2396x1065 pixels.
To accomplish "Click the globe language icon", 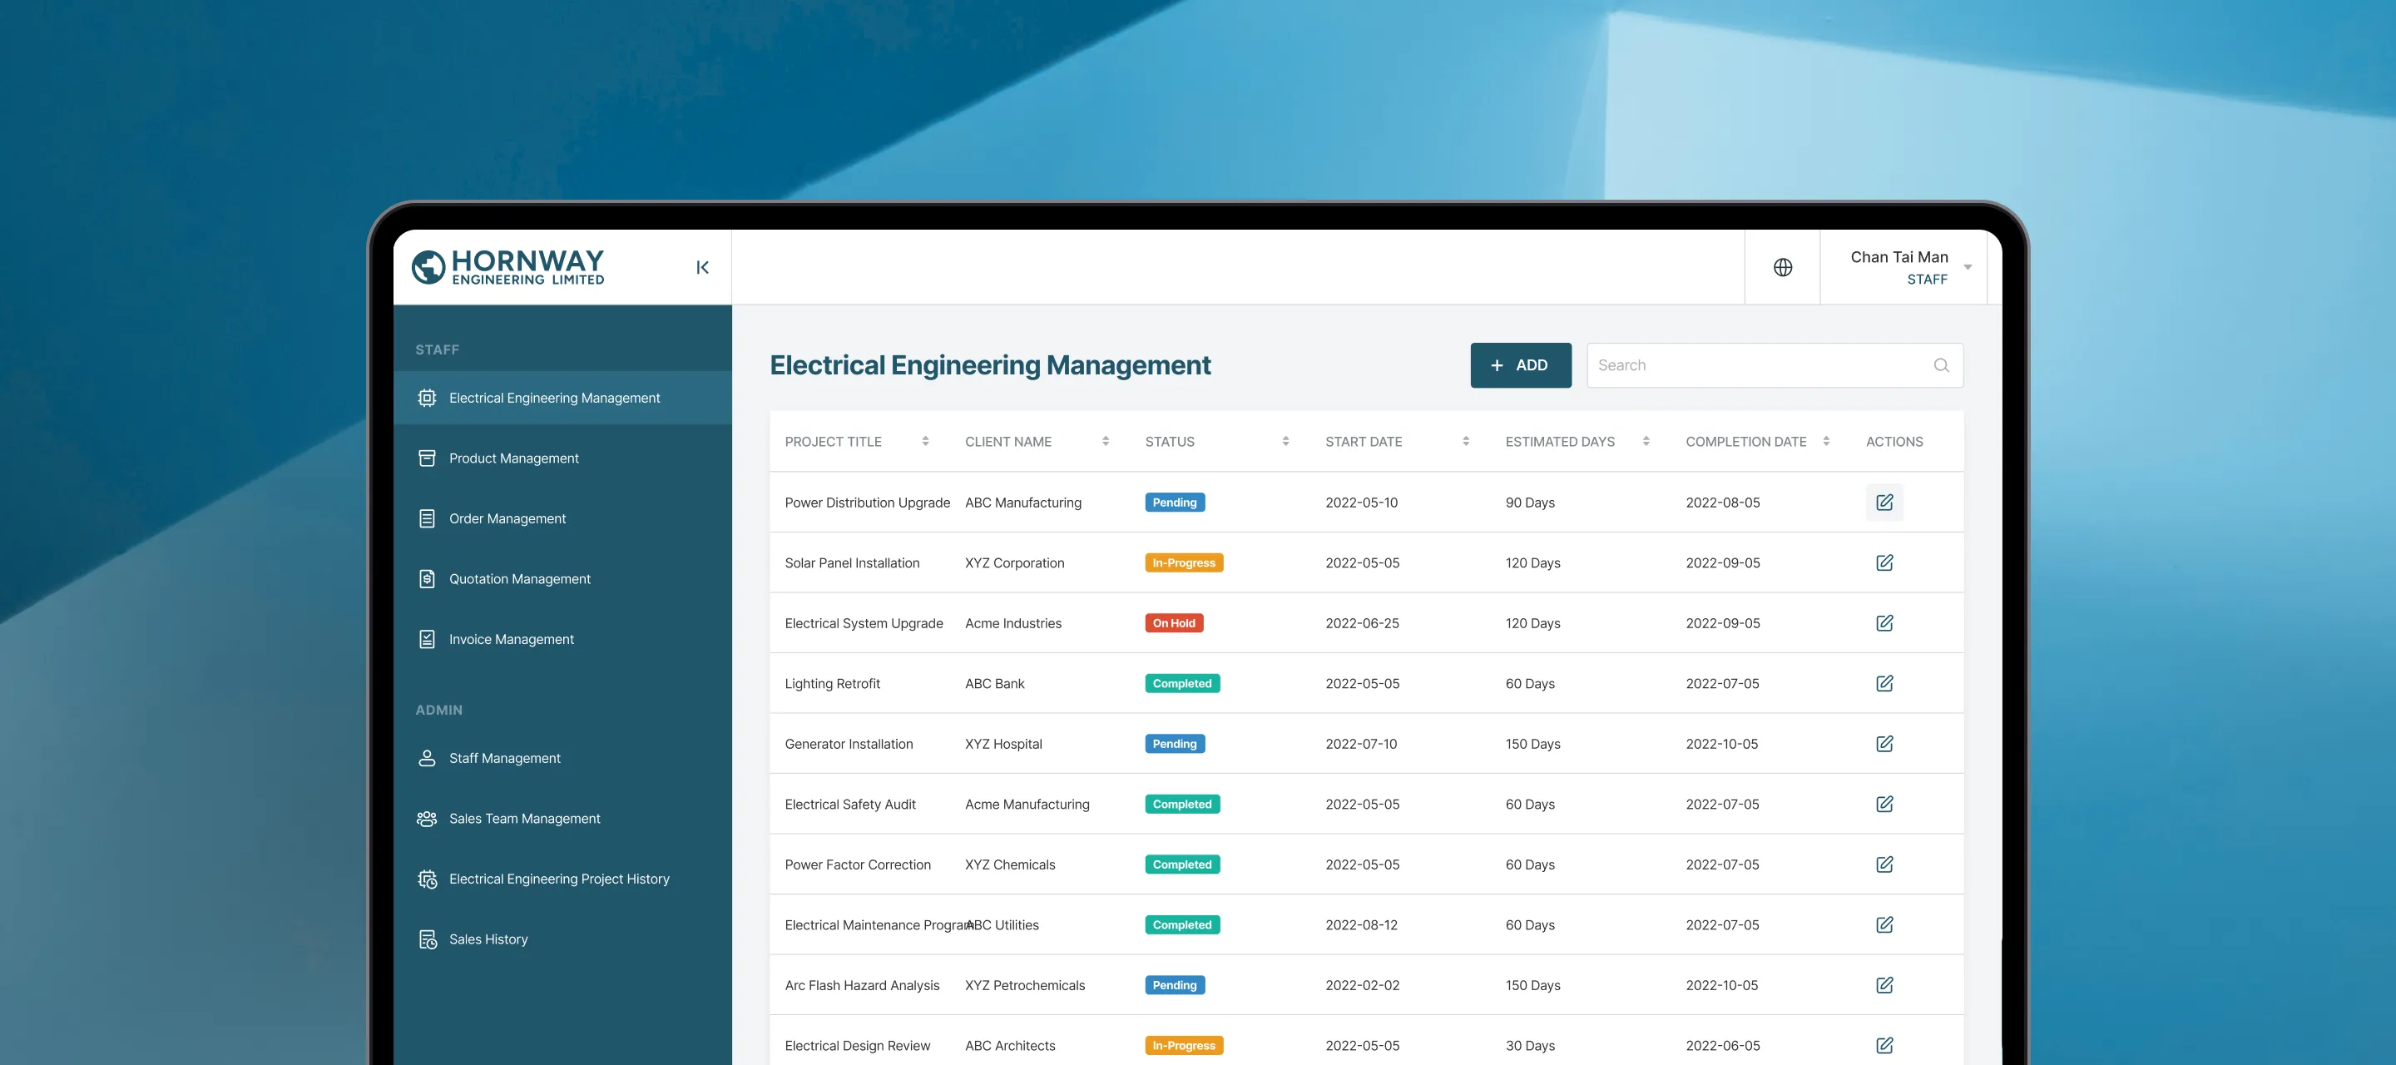I will 1782,268.
